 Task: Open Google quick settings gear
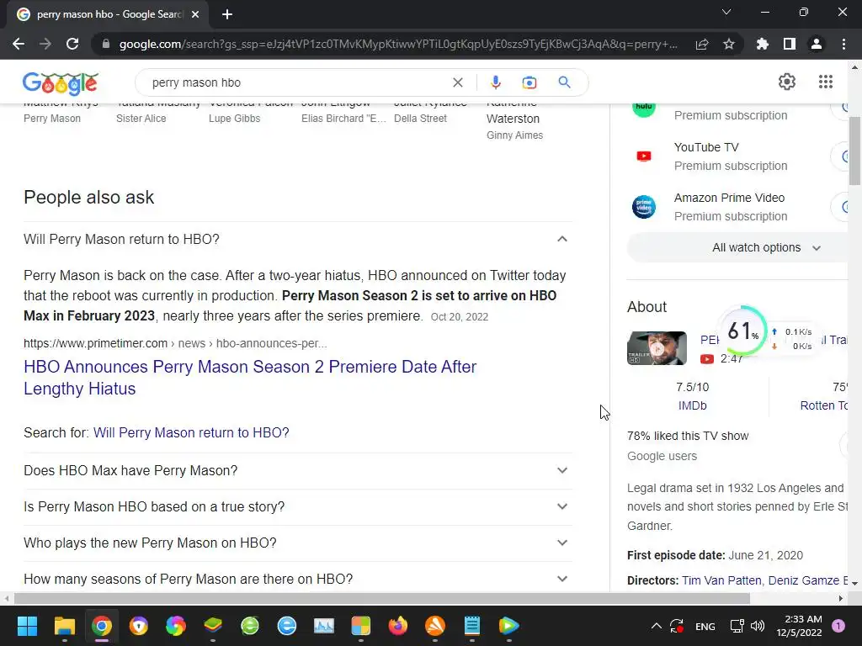coord(787,82)
